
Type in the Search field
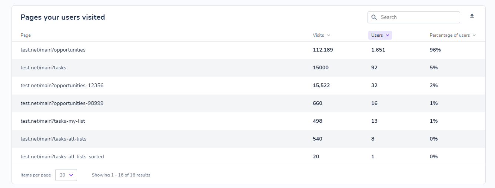417,17
